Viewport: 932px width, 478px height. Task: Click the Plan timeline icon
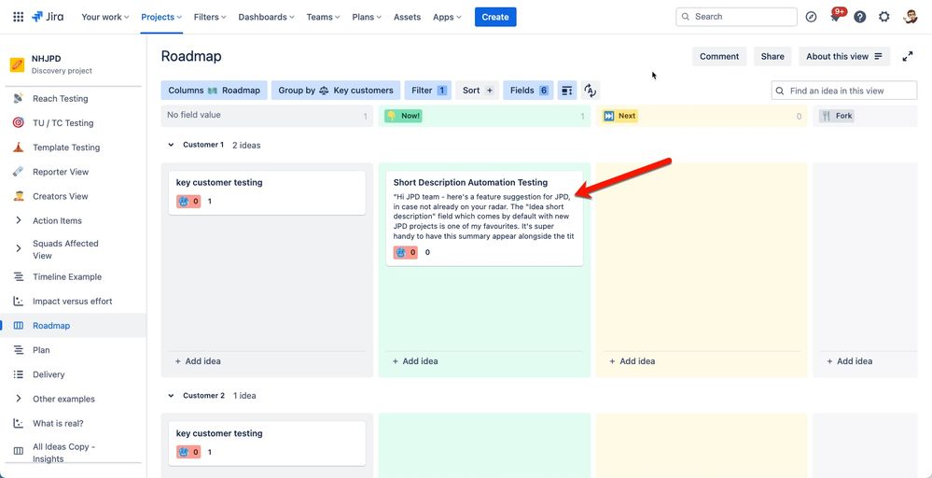[19, 349]
